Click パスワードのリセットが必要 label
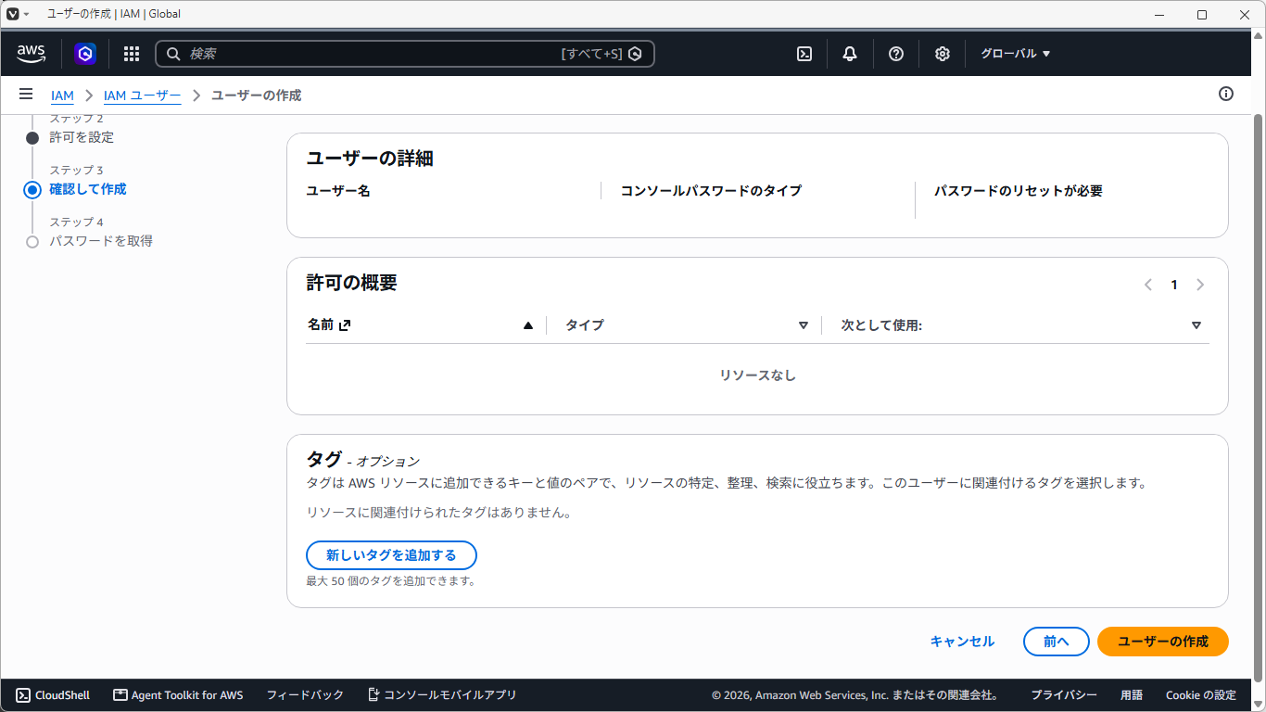The width and height of the screenshot is (1266, 712). click(1019, 191)
